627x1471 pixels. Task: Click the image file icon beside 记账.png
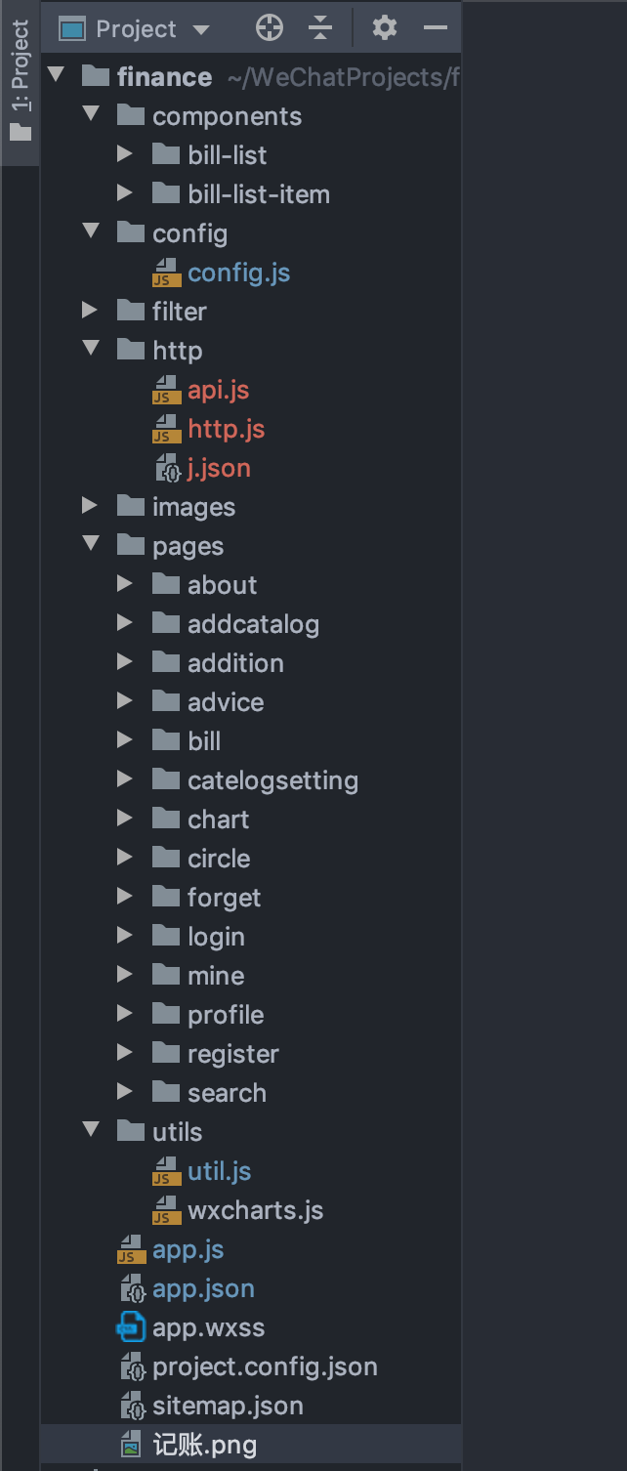coord(131,1445)
